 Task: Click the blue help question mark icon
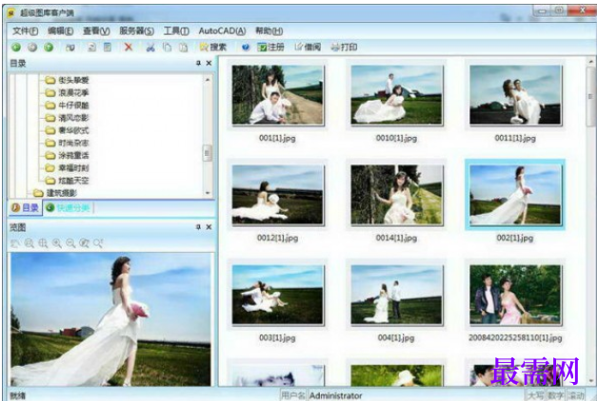[x=246, y=48]
